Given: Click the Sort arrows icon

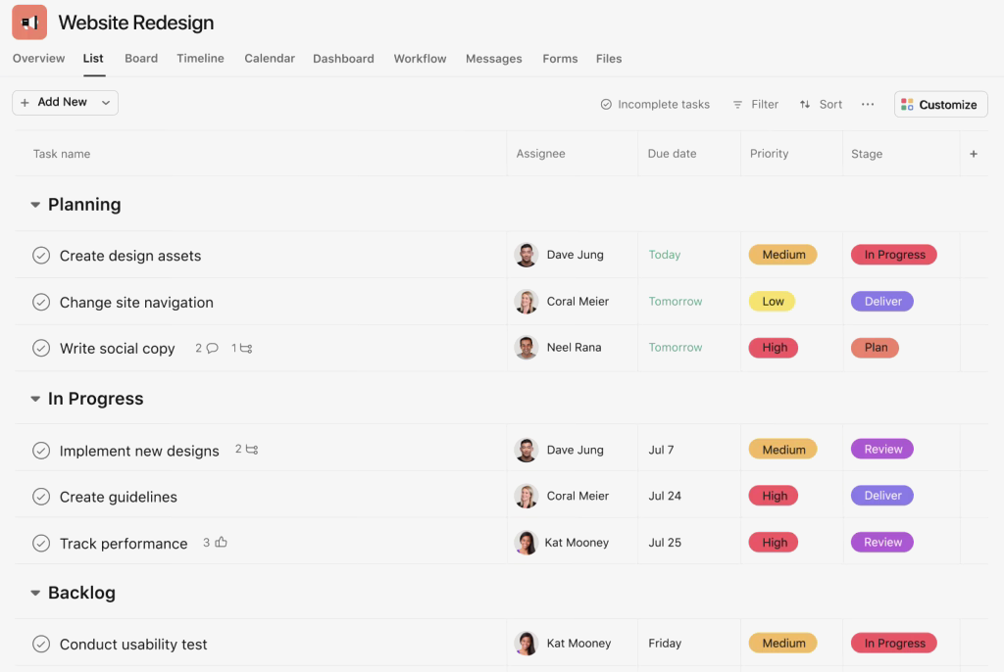Looking at the screenshot, I should click(807, 104).
